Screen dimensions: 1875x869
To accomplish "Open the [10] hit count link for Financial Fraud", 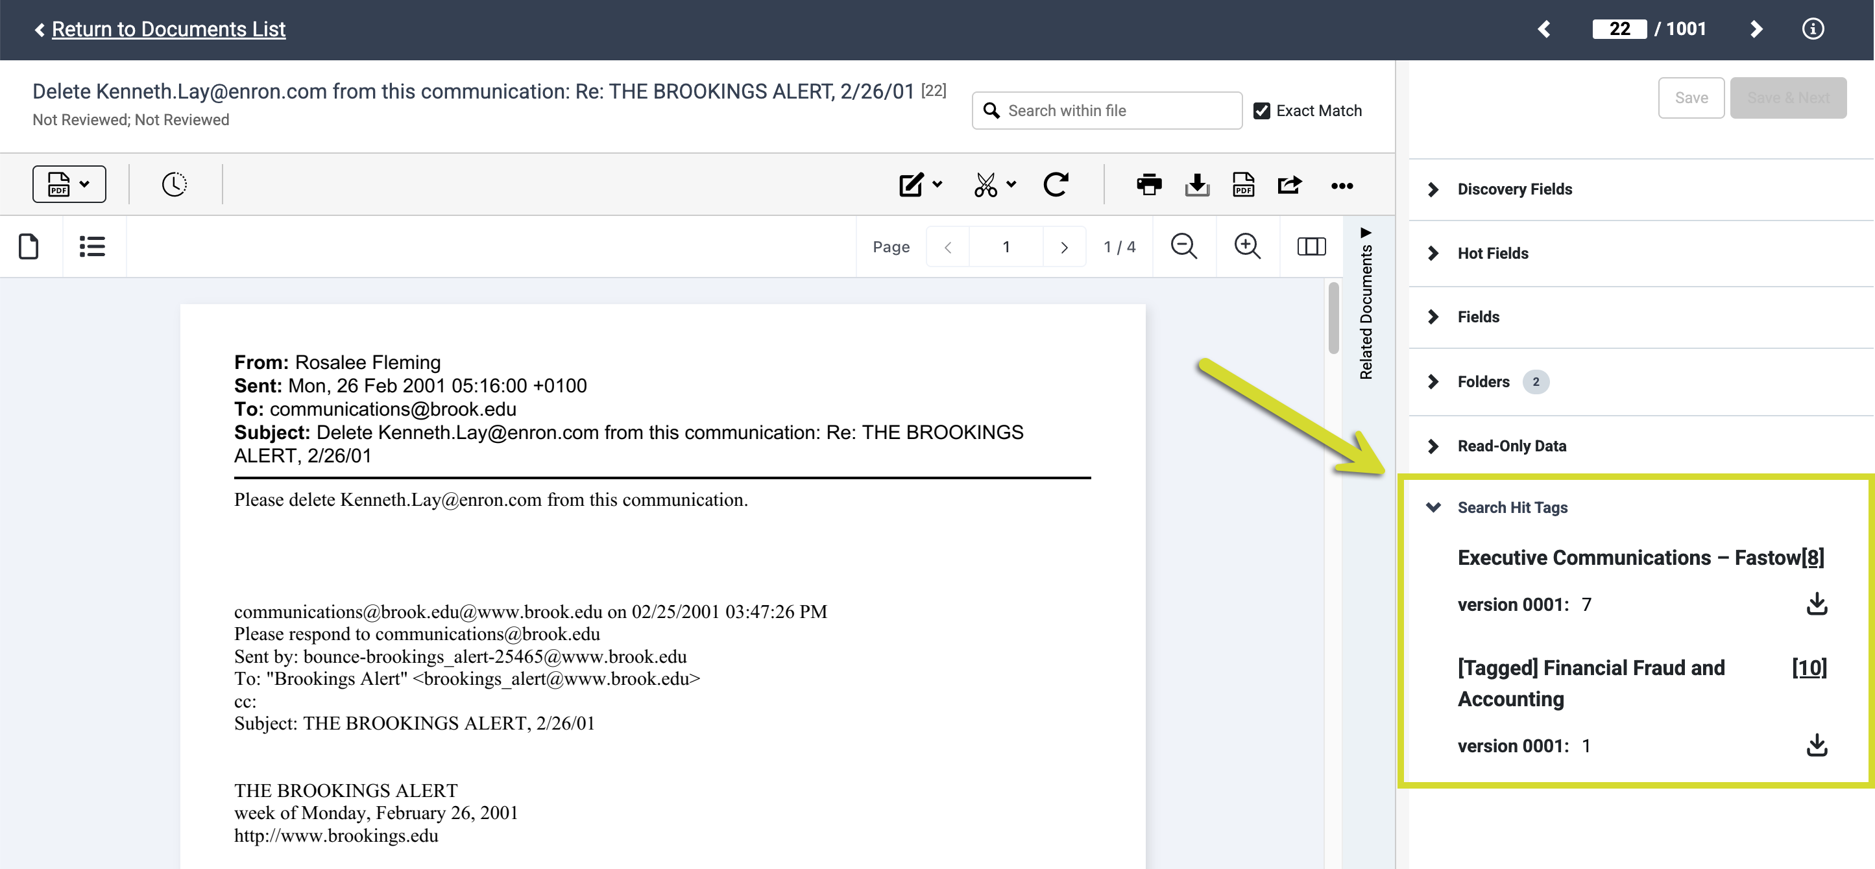I will 1809,668.
